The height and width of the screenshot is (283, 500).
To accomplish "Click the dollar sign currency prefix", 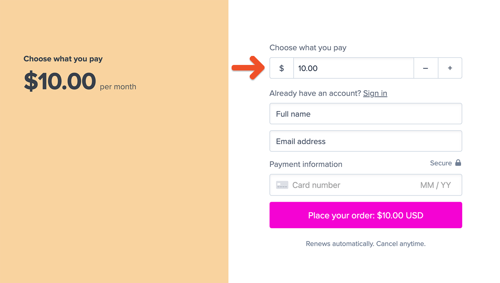I will point(282,68).
